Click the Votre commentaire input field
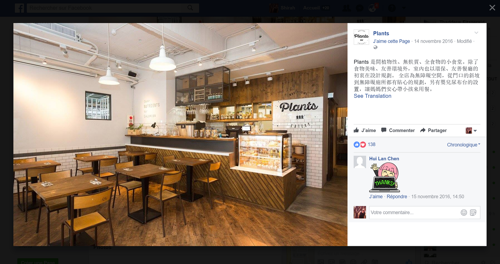This screenshot has width=500, height=264. [x=414, y=212]
